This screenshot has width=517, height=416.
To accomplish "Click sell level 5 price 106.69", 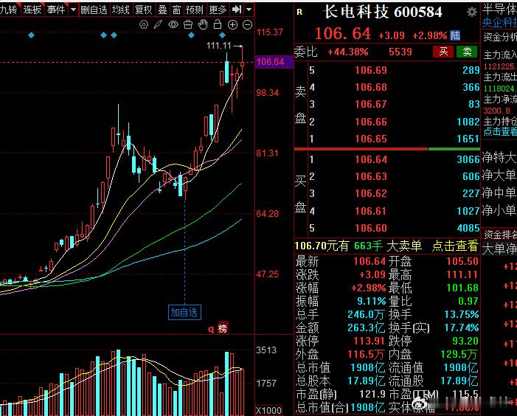I will tap(371, 70).
